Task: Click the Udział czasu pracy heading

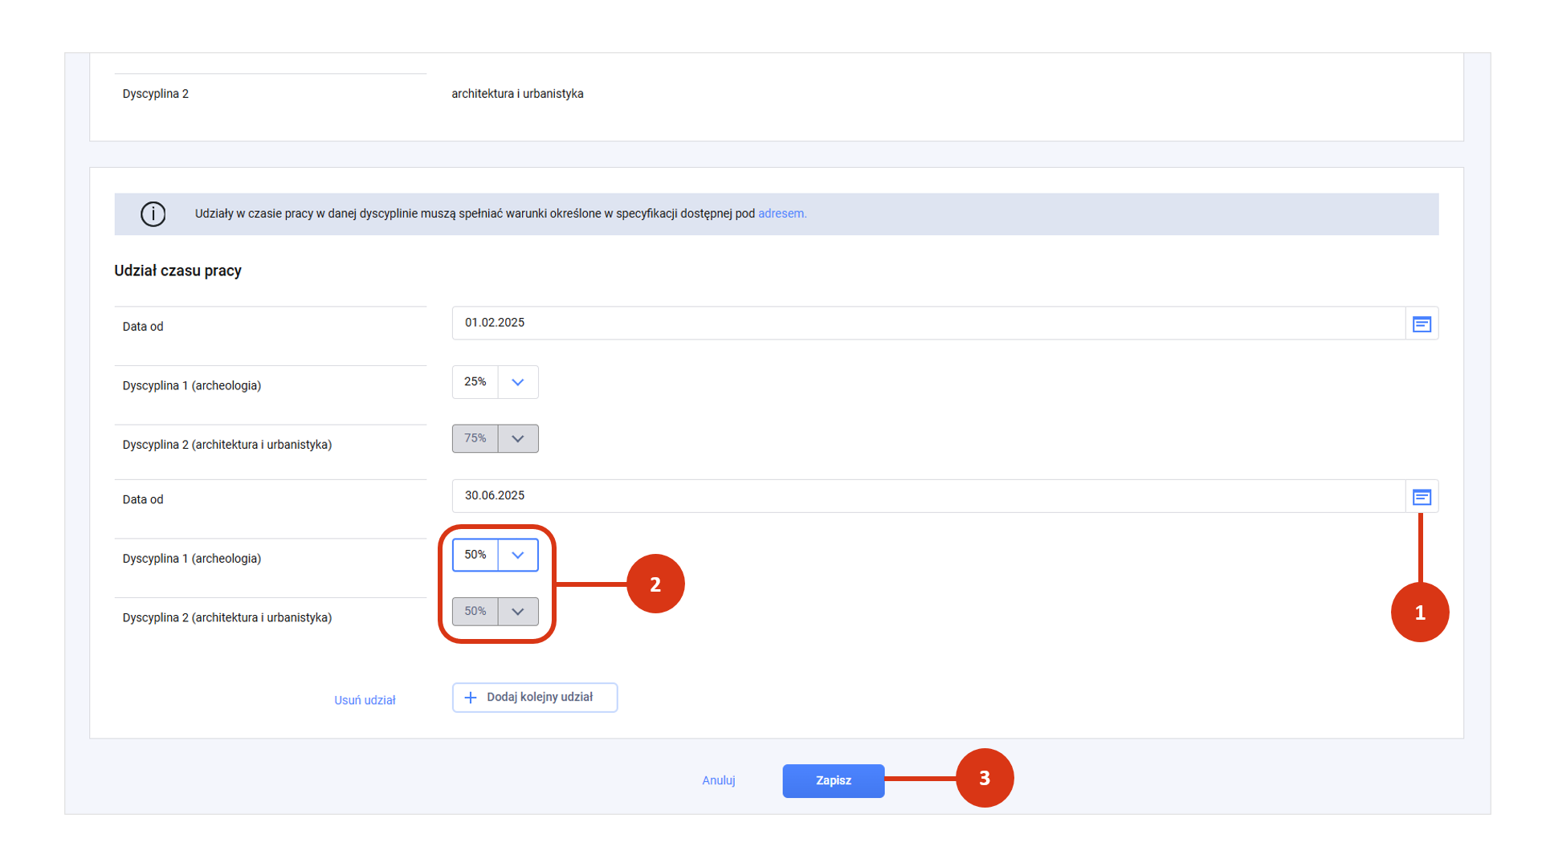Action: (177, 271)
